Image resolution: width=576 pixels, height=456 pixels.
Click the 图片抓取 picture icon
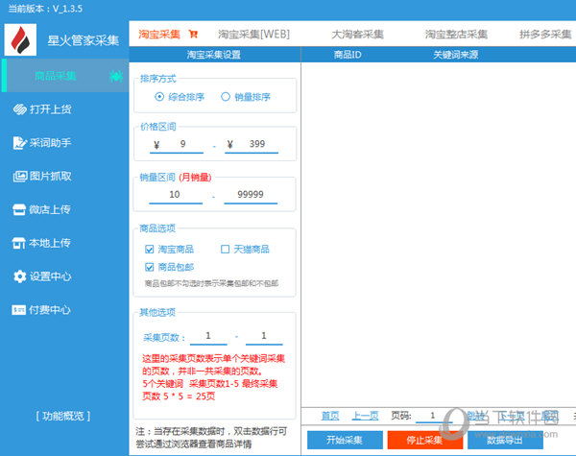click(x=20, y=177)
